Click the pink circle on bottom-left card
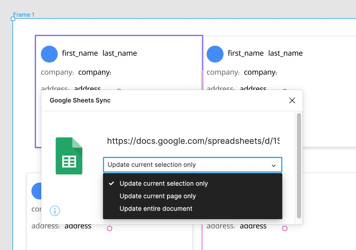Viewport: 356px width, 250px height. (x=109, y=228)
